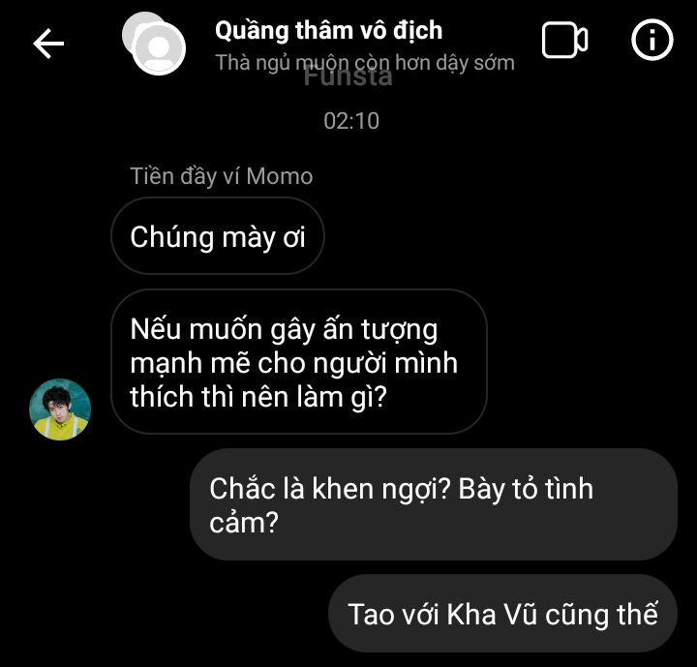Image resolution: width=697 pixels, height=667 pixels.
Task: Open the profile photo of the message sender
Action: click(x=60, y=409)
